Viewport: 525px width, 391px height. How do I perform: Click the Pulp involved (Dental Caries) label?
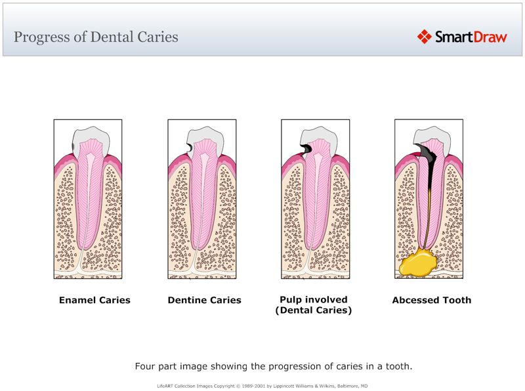[x=316, y=304]
